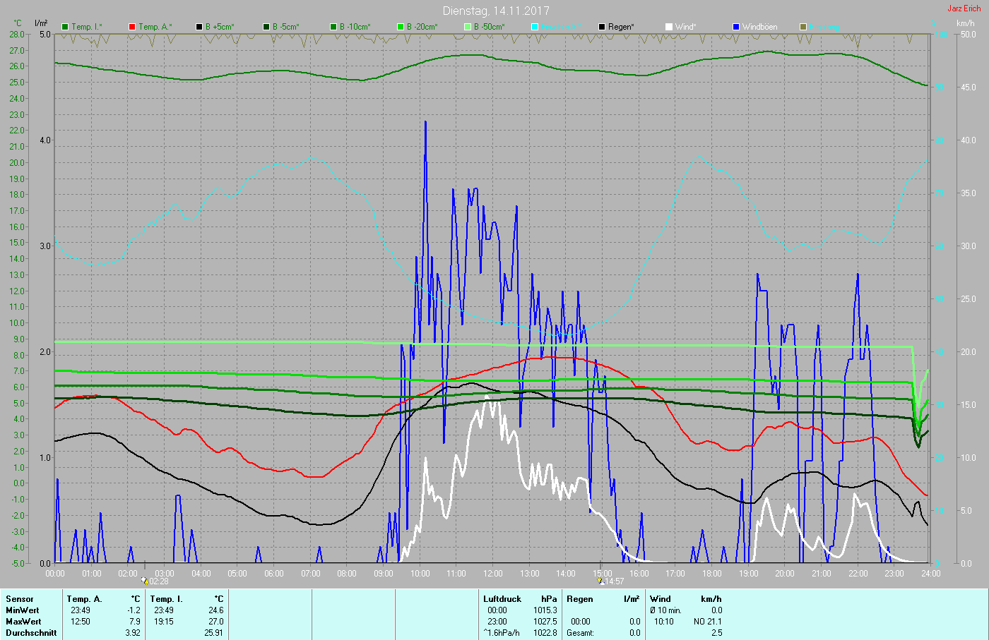Click the moon marker at 14:57

point(600,581)
